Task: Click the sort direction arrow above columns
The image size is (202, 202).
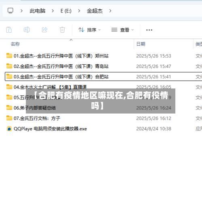Action: (71, 40)
